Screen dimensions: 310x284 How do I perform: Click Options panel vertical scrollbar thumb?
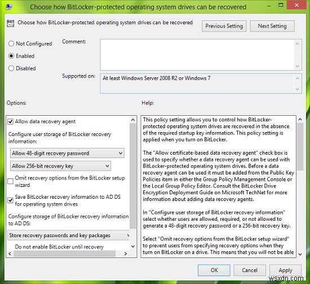tap(133, 176)
